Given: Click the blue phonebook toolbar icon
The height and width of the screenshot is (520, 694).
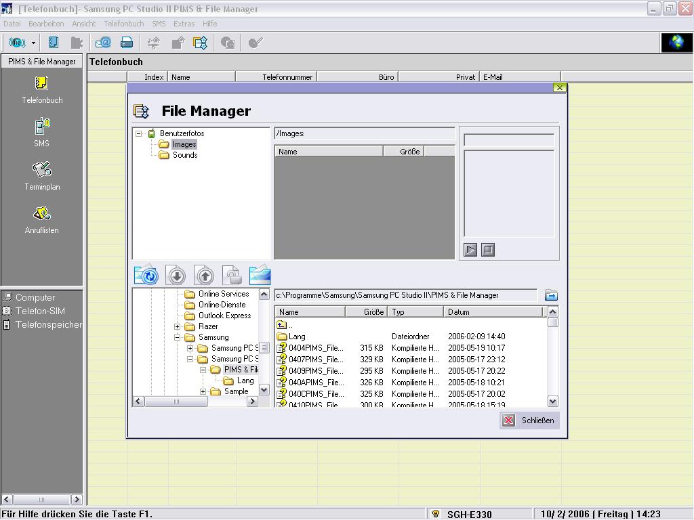Looking at the screenshot, I should click(x=54, y=43).
